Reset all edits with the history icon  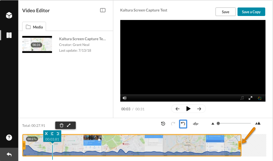pyautogui.click(x=163, y=123)
